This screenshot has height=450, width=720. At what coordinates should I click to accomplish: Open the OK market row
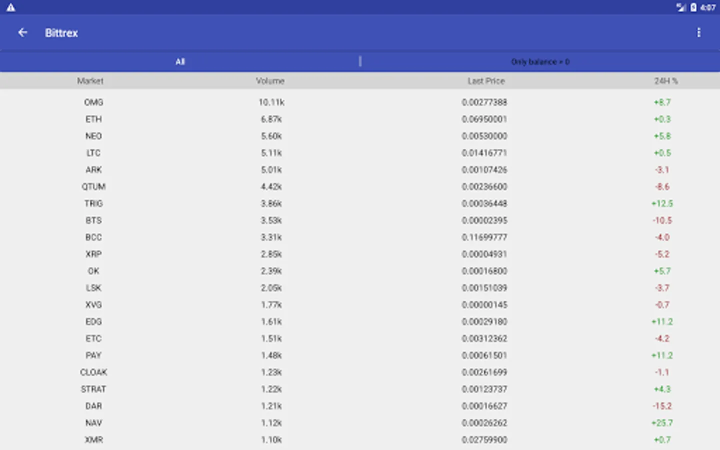tap(360, 271)
